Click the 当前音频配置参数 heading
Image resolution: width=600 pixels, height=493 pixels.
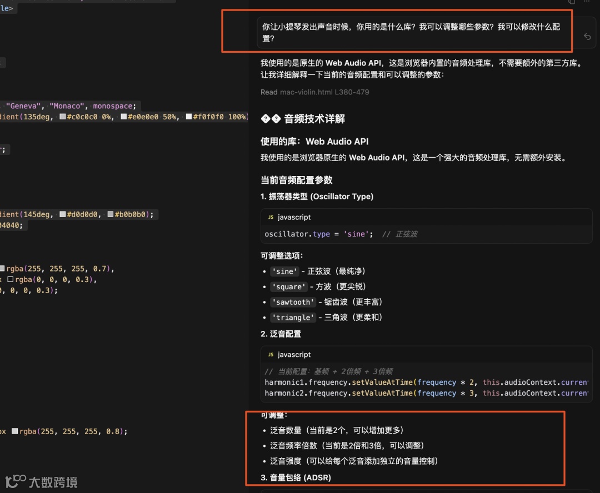pyautogui.click(x=297, y=180)
